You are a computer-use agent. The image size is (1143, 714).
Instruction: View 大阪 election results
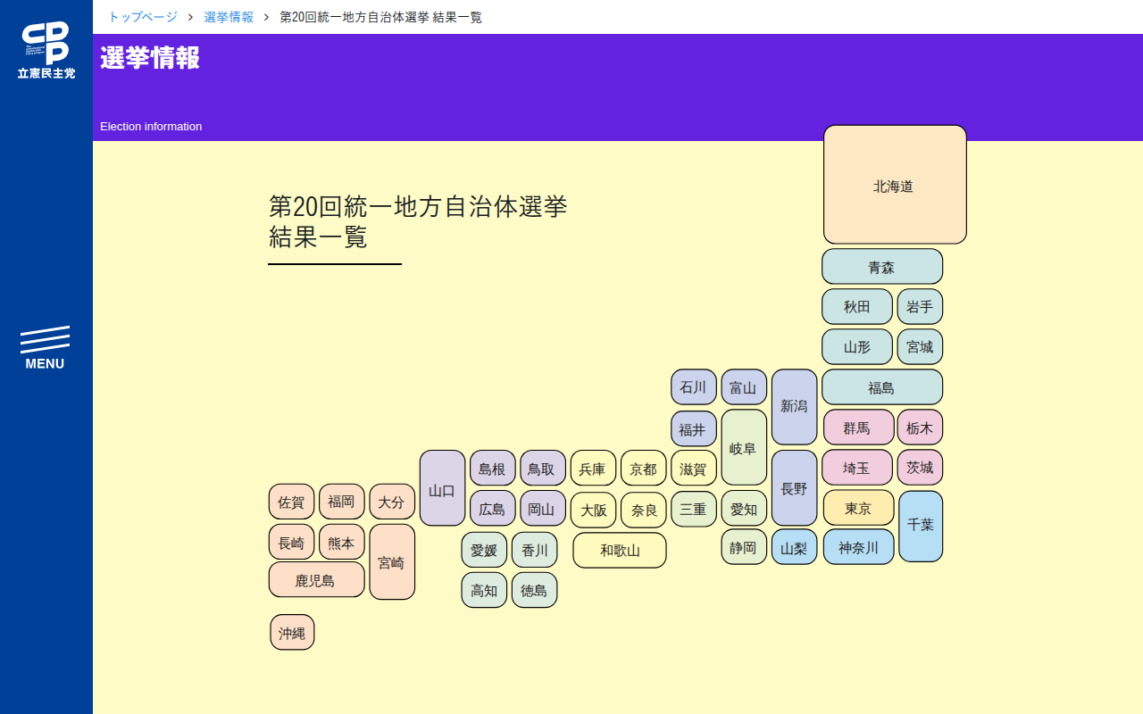coord(594,511)
